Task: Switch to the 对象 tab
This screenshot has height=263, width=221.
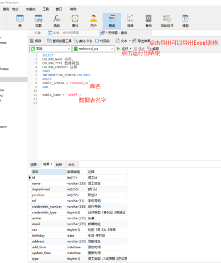Action: point(37,33)
